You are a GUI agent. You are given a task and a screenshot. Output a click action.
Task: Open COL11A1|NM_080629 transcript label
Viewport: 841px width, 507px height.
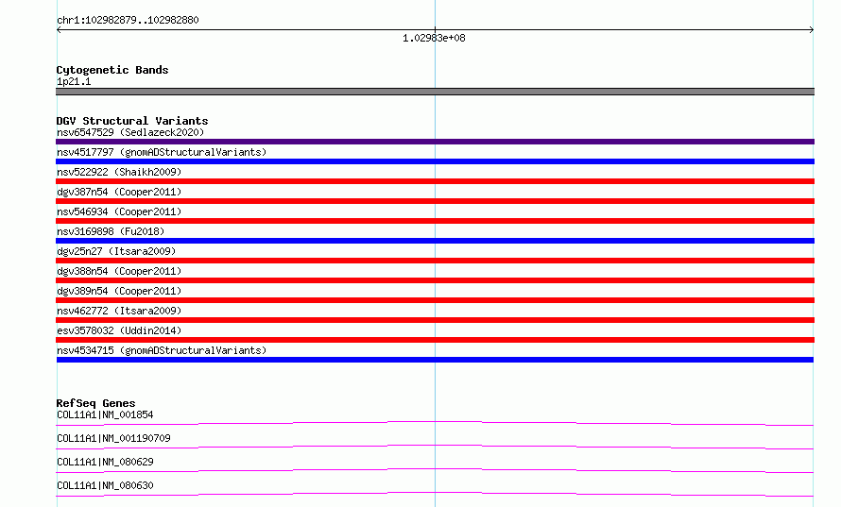point(105,462)
